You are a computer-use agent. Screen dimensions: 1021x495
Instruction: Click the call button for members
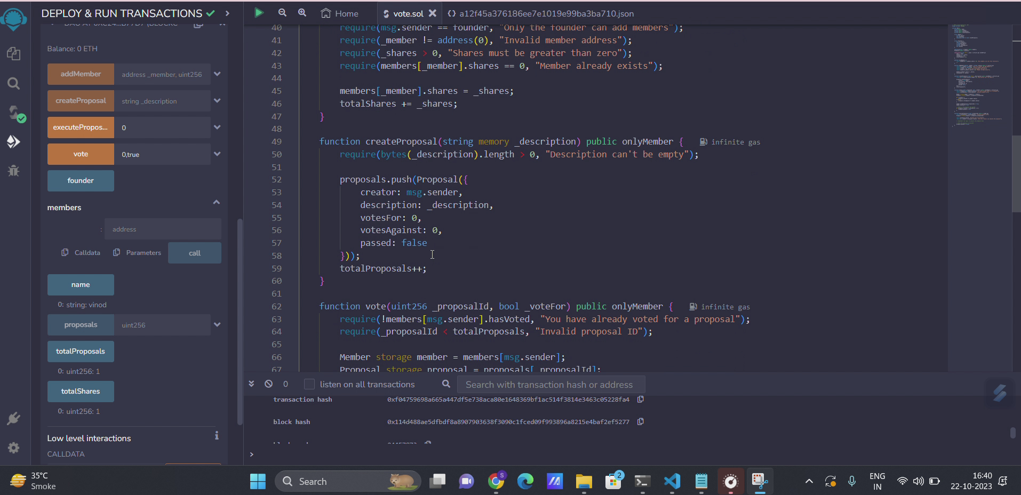click(194, 253)
